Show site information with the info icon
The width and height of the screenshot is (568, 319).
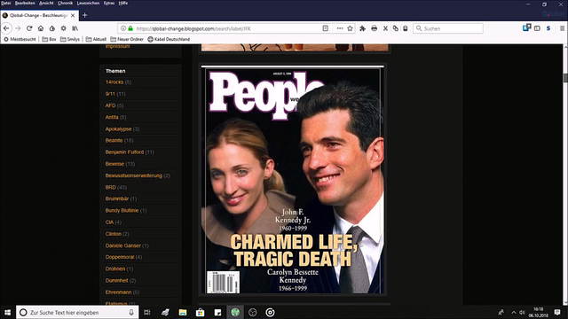[x=123, y=28]
